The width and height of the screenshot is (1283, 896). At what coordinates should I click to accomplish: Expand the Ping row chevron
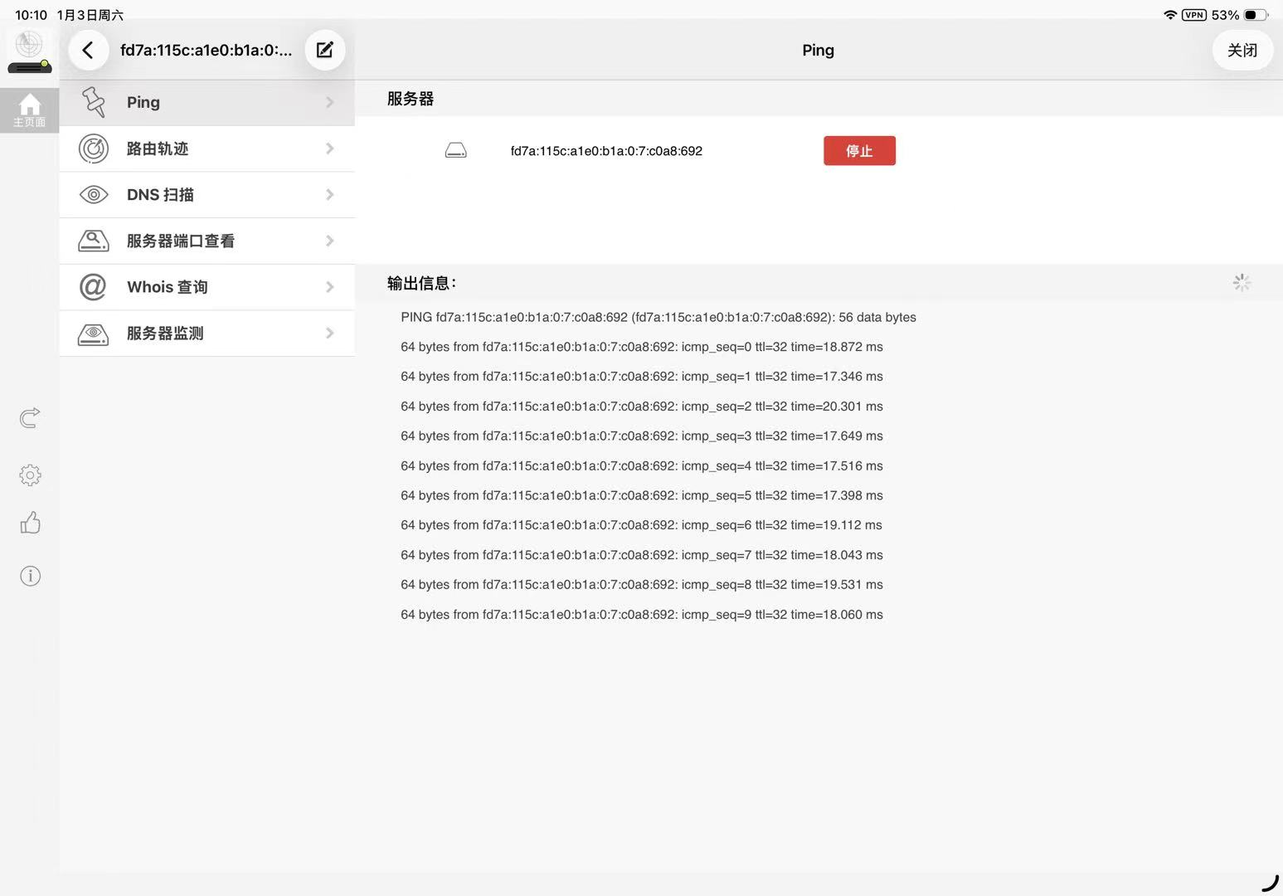[330, 102]
